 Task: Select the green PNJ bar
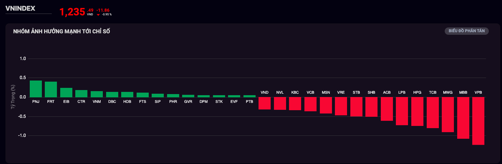pyautogui.click(x=36, y=89)
